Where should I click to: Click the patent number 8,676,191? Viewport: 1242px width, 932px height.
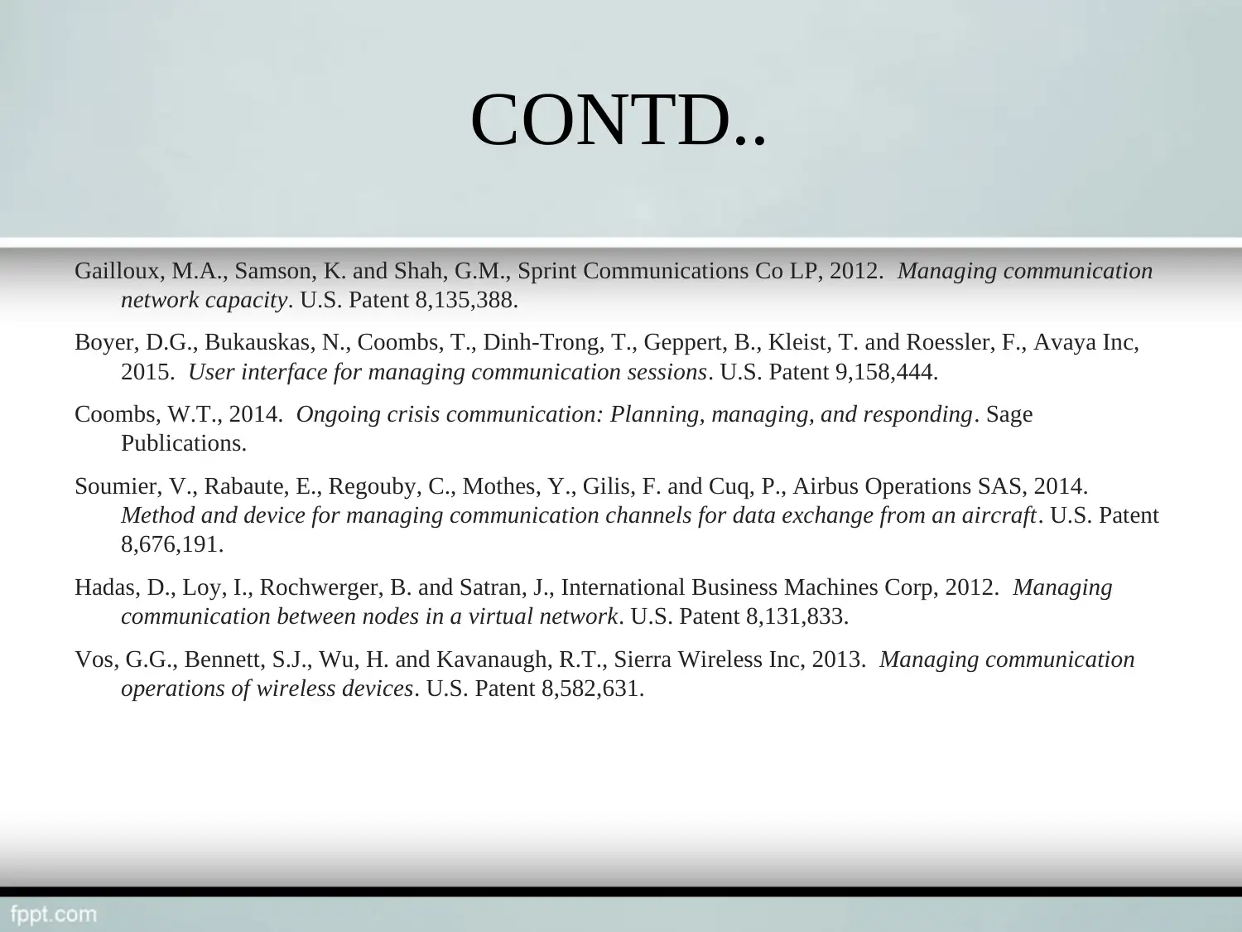coord(172,544)
